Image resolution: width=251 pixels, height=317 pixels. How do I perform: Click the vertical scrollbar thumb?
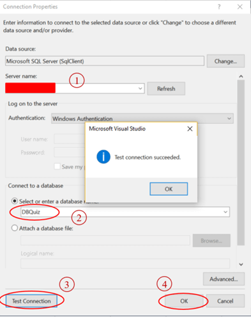(x=241, y=163)
